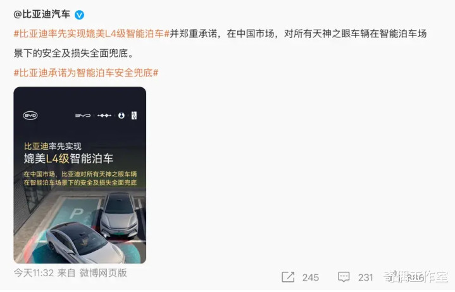
Task: Click the poster headline 媲美L4级智能泊车
Action: pos(68,159)
